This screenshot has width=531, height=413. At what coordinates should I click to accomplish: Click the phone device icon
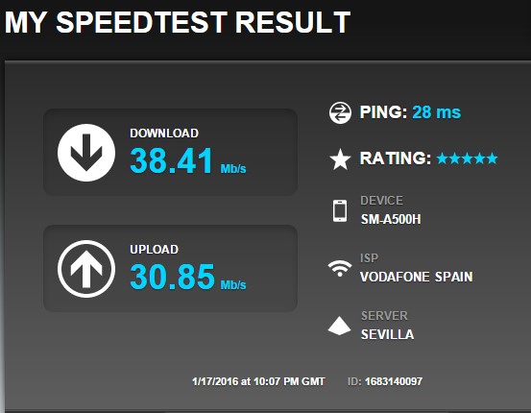pyautogui.click(x=340, y=210)
